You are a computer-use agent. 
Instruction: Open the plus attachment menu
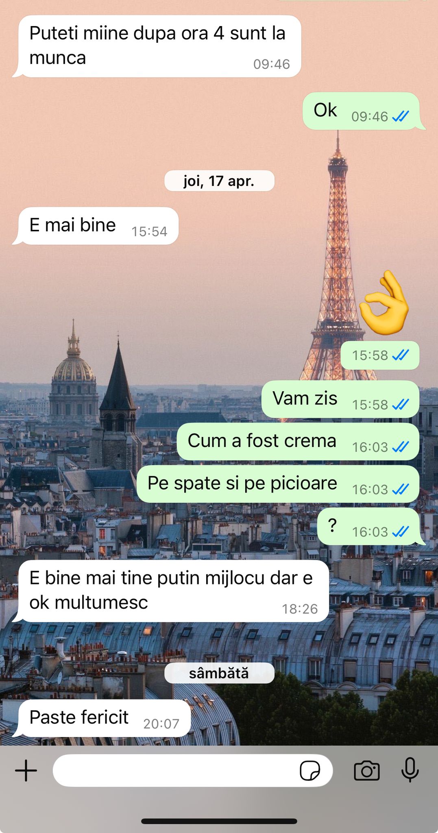pyautogui.click(x=26, y=770)
